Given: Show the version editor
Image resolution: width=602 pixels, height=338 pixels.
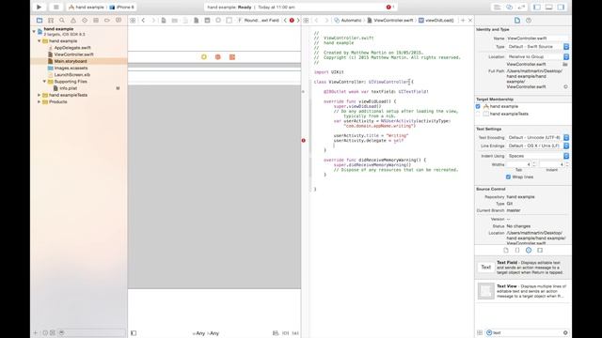Looking at the screenshot, I should coord(522,7).
